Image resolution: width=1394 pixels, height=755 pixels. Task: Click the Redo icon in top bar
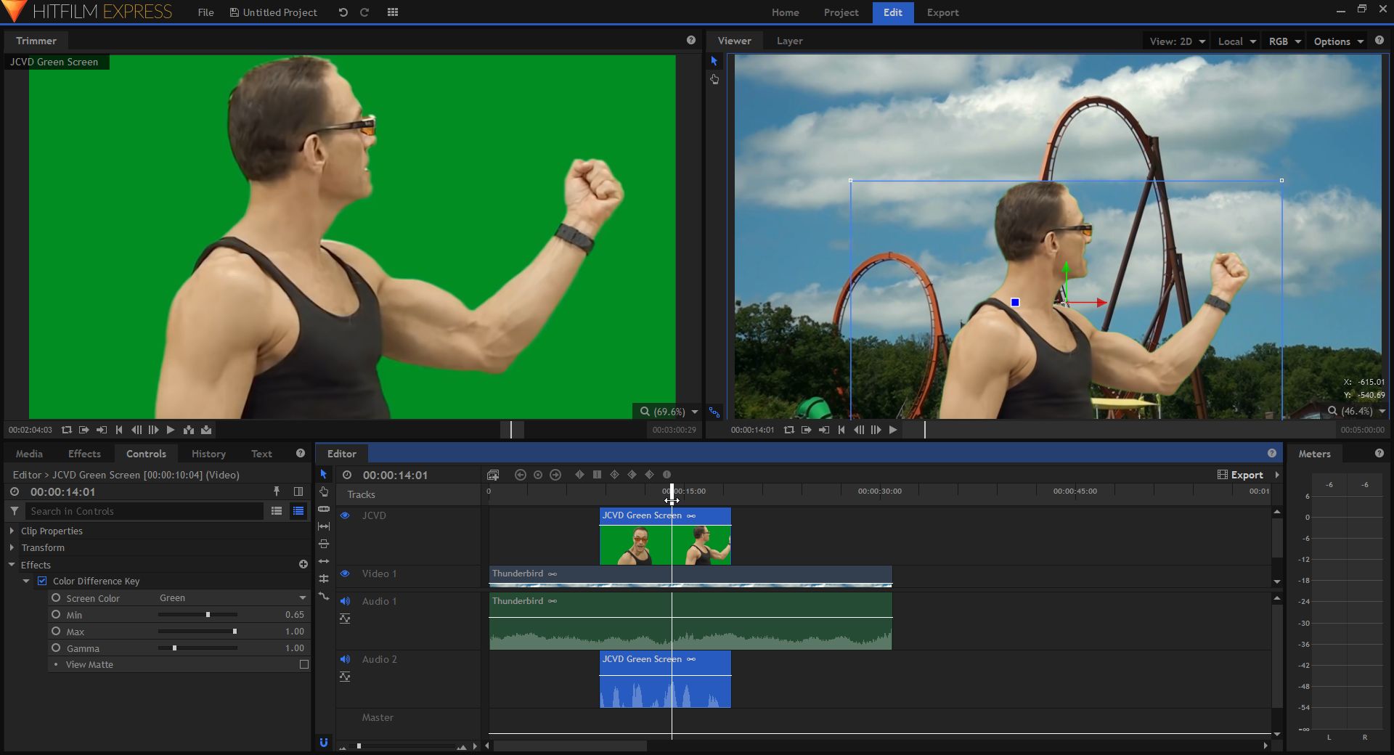point(364,12)
